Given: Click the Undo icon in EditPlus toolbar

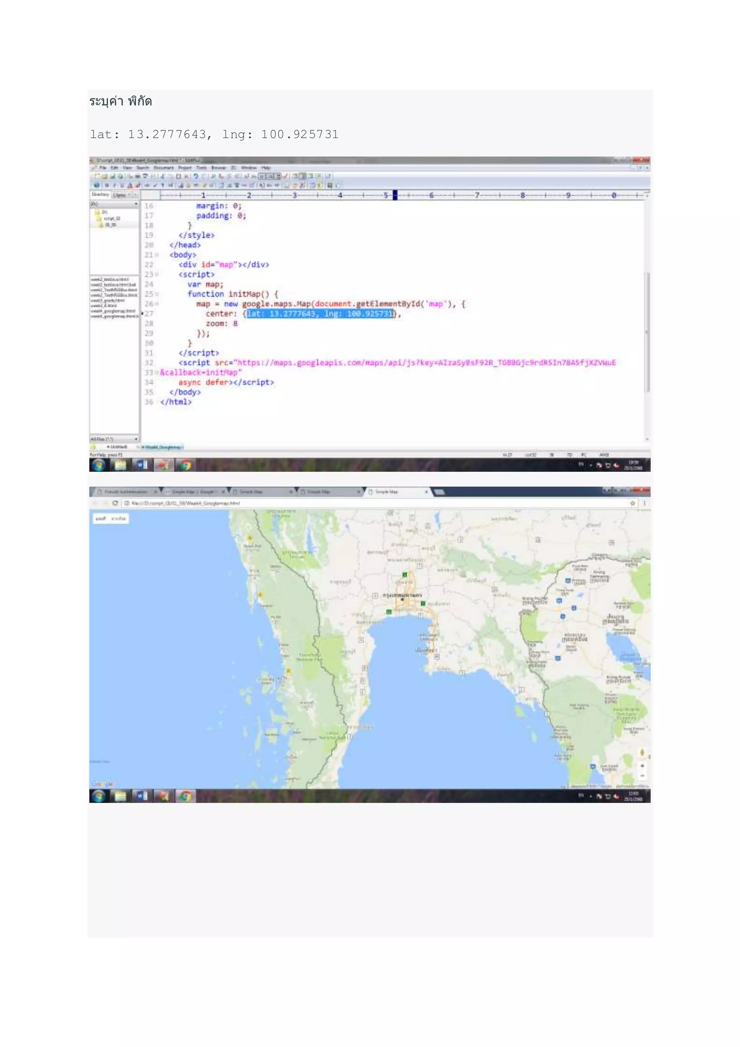Looking at the screenshot, I should pos(196,176).
